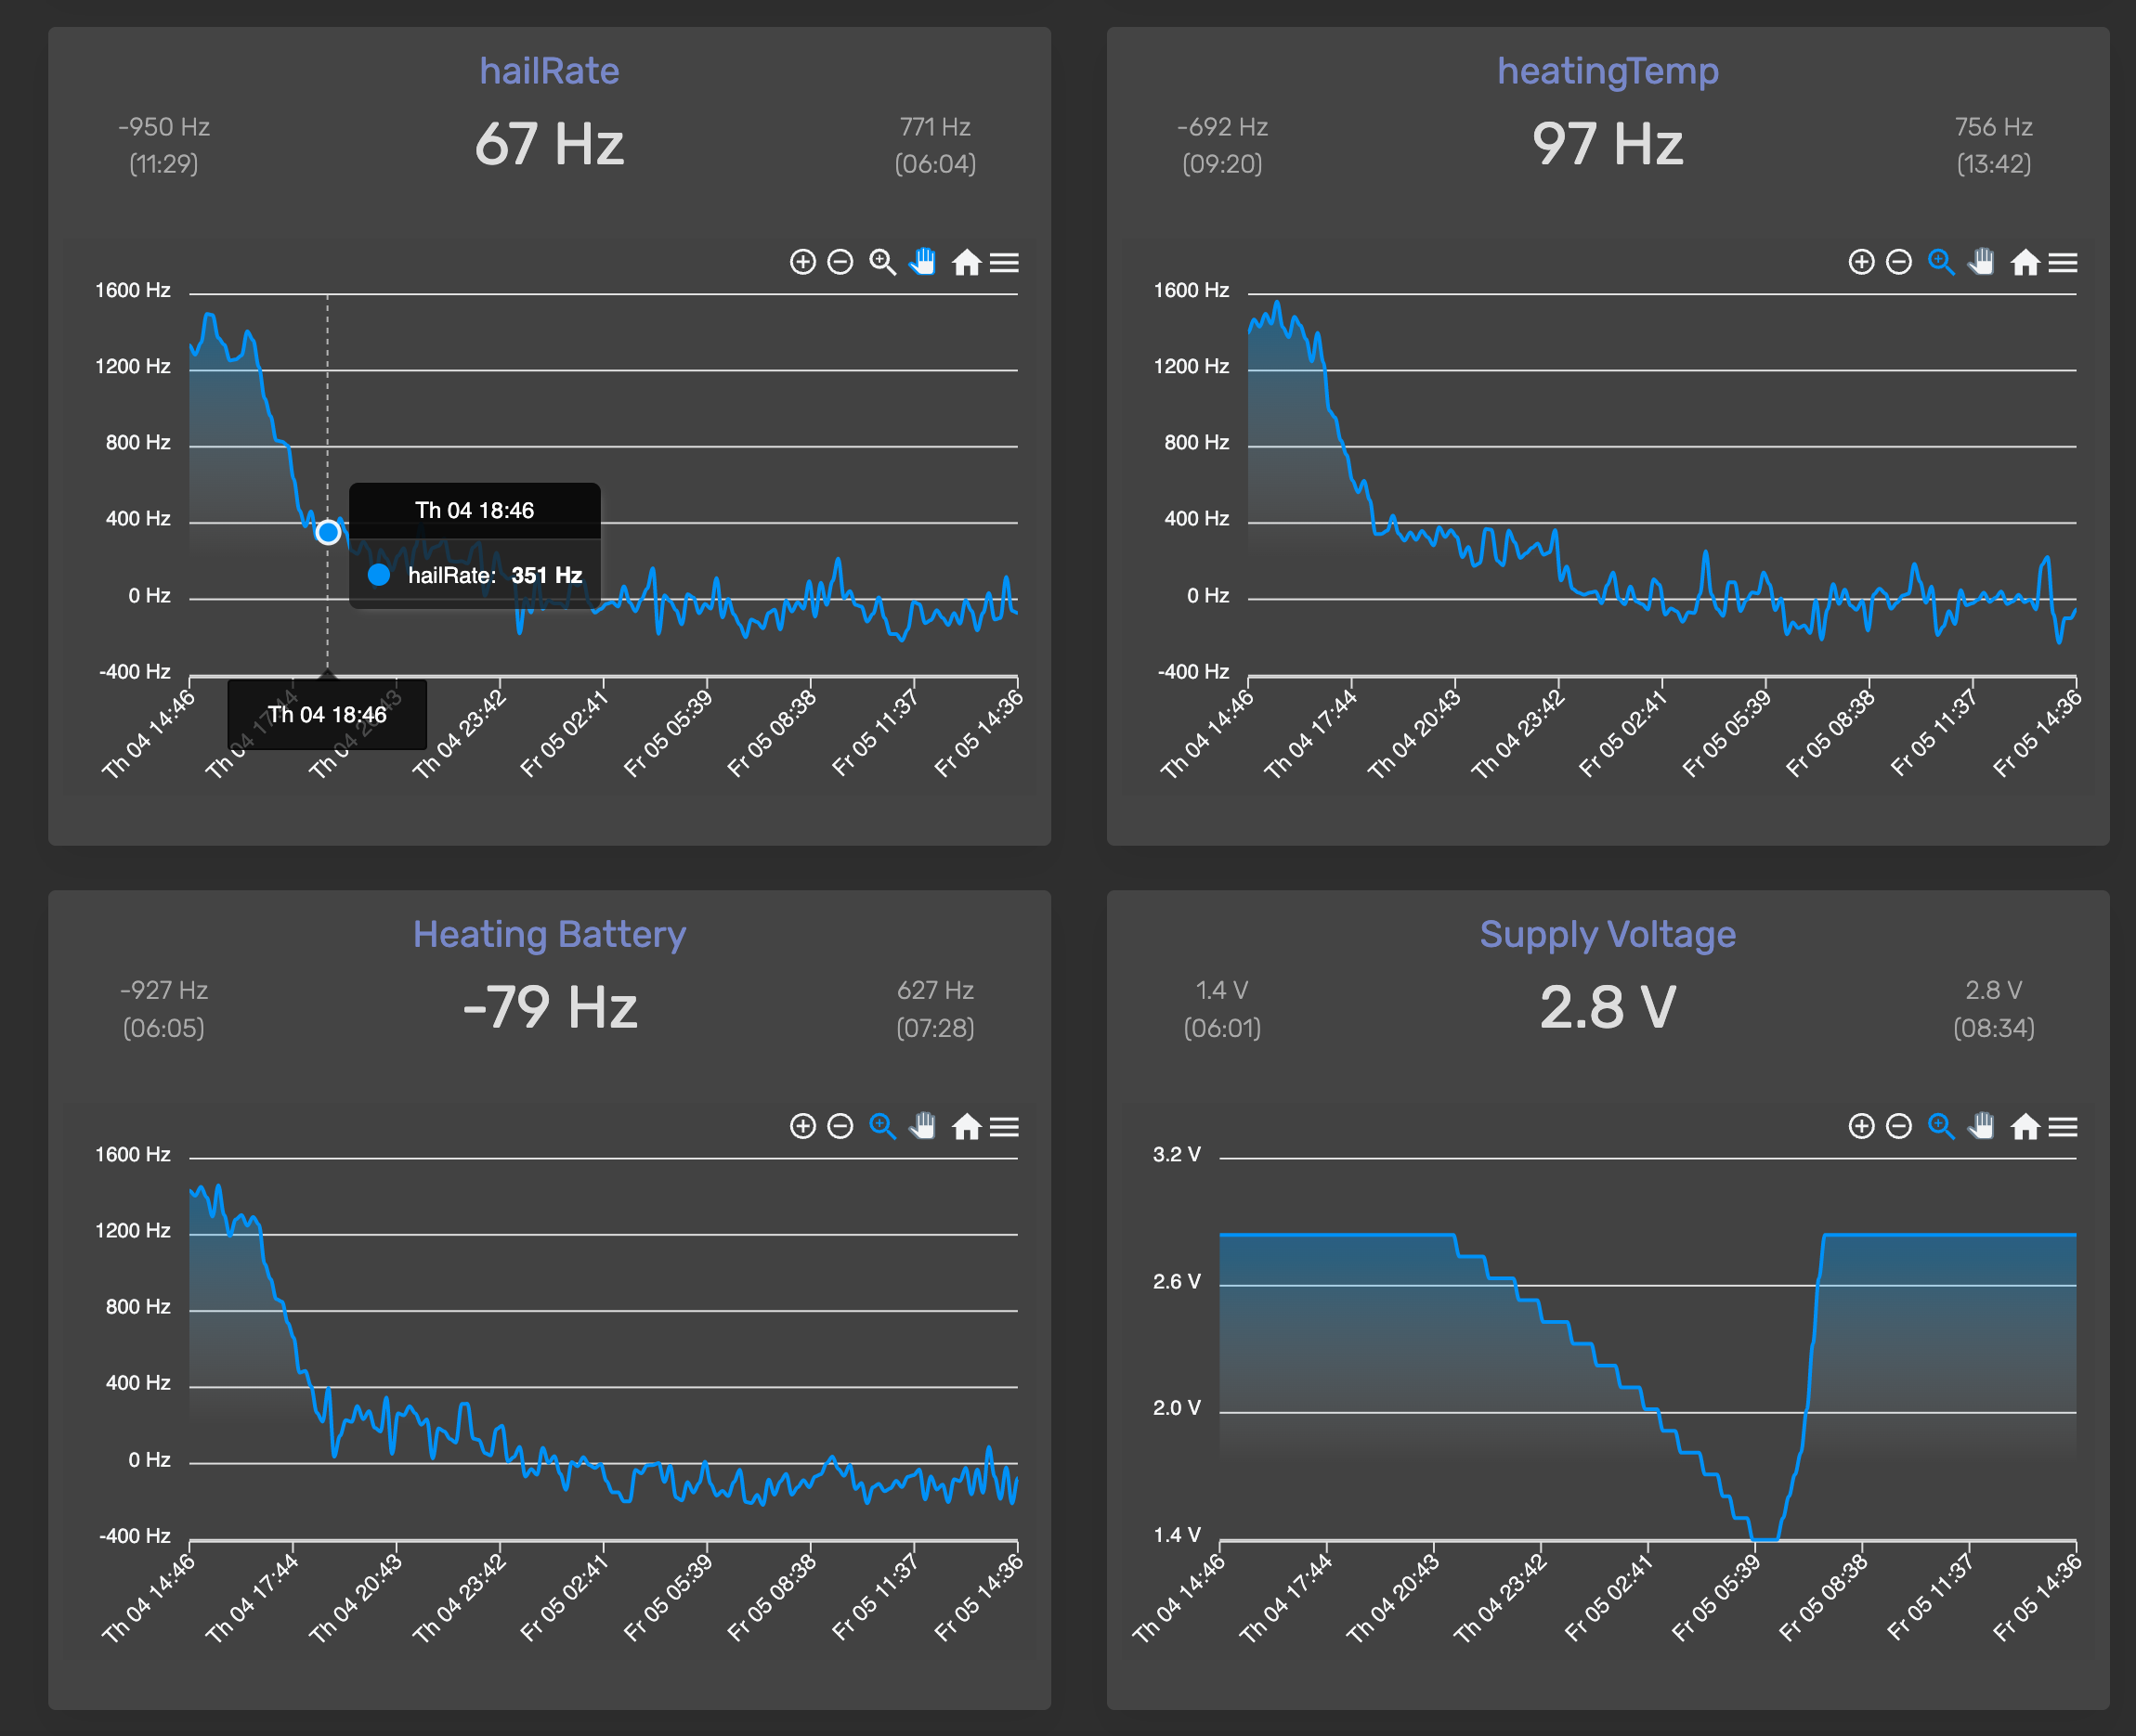Screen dimensions: 2136x1736
Task: Open Heating Battery chart hamburger menu
Action: (x=1005, y=1127)
